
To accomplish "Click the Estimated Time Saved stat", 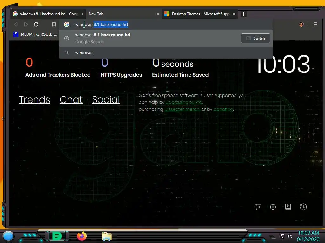I will [x=180, y=68].
